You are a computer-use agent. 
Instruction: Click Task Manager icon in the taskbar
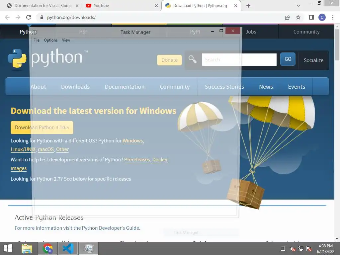[89, 248]
